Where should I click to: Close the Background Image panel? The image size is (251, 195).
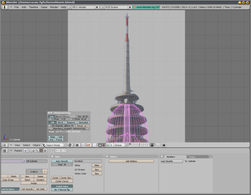pos(49,113)
